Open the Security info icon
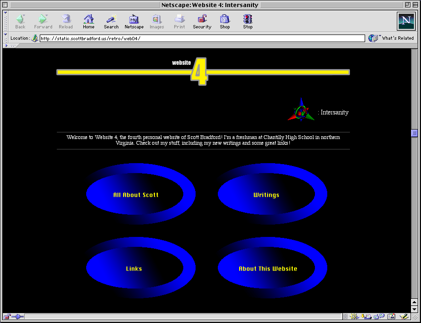421x323 pixels. coord(202,21)
